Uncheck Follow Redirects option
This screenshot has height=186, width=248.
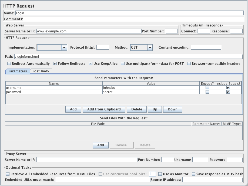pyautogui.click(x=55, y=64)
